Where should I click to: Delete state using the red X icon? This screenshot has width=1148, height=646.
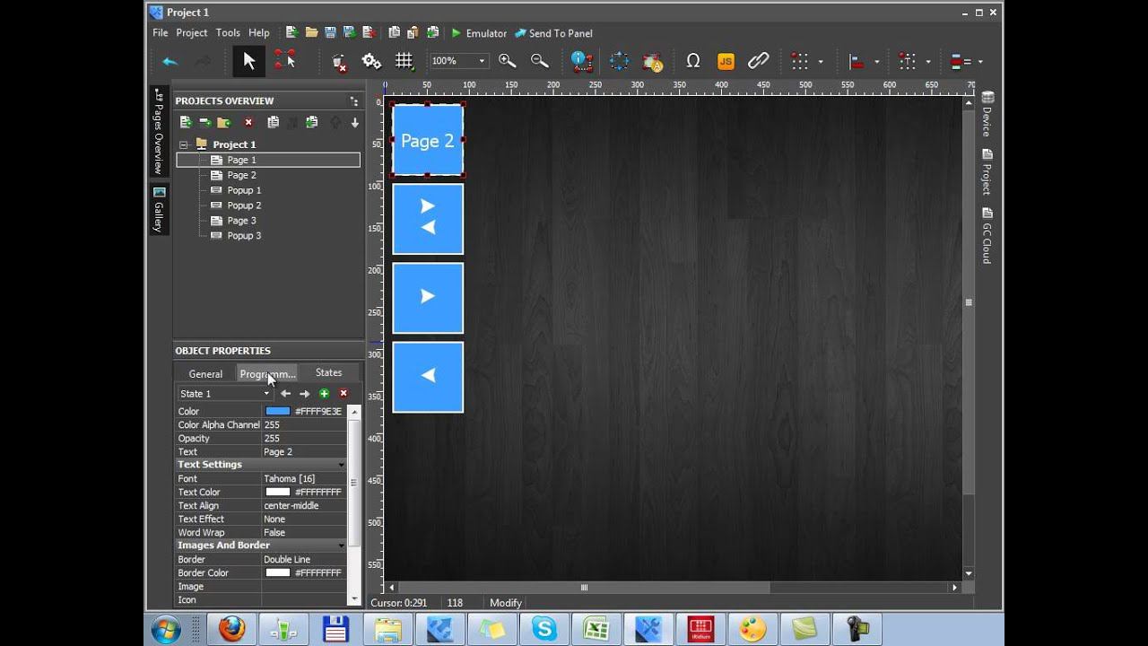(x=343, y=394)
